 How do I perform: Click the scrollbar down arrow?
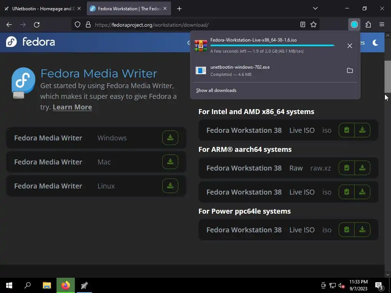pos(388,274)
